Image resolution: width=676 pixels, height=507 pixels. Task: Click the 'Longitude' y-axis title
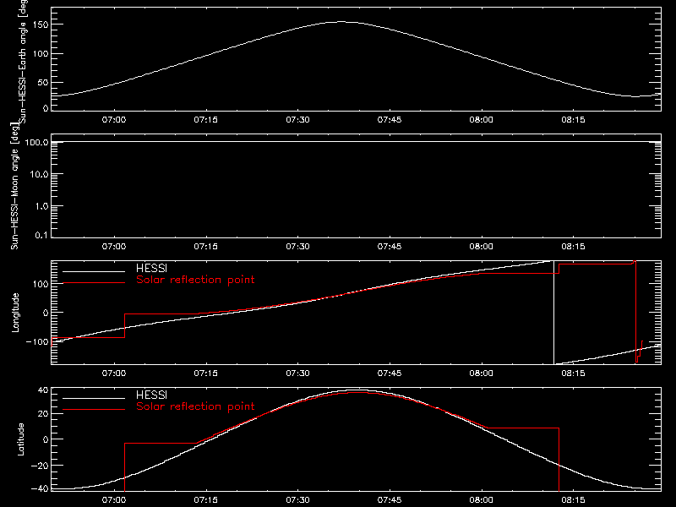[15, 313]
